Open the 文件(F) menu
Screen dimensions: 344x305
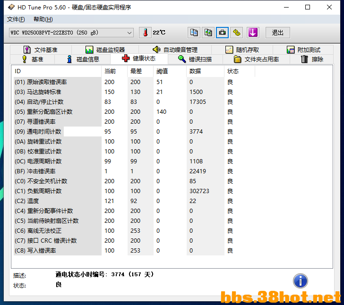point(16,19)
